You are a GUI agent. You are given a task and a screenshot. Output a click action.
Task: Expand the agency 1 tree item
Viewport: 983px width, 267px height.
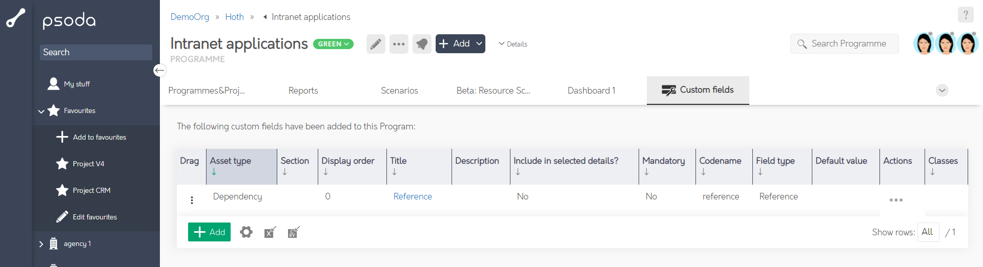[41, 244]
